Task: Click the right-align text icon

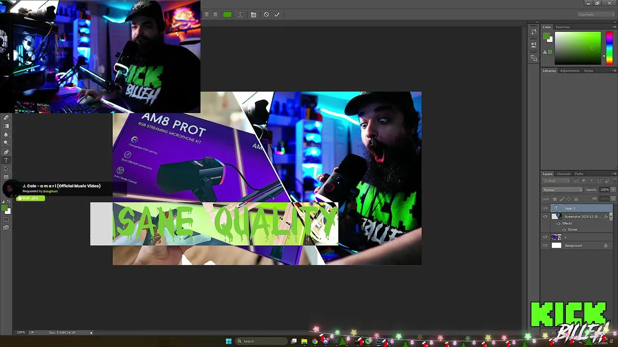Action: point(215,14)
